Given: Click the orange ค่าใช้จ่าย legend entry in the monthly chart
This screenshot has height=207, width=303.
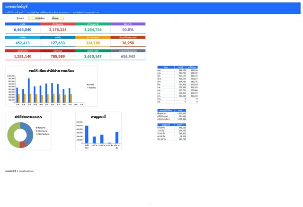Looking at the screenshot, I should coord(91,88).
